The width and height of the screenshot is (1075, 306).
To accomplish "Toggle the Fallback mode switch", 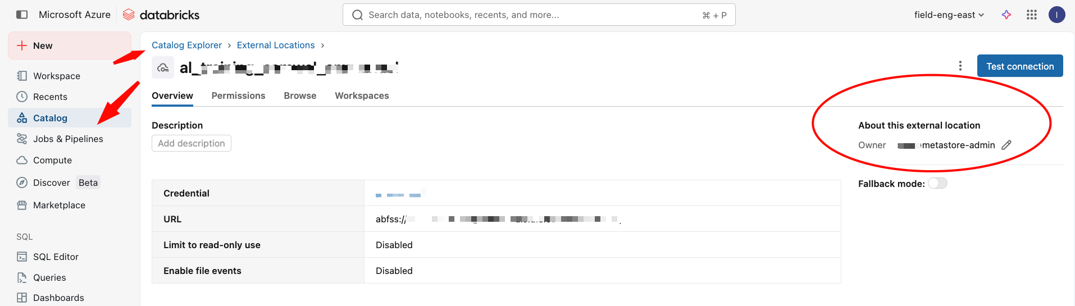I will tap(937, 184).
